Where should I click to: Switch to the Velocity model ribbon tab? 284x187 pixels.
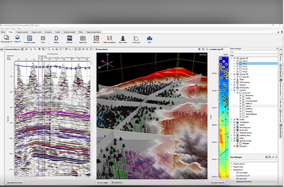click(69, 32)
